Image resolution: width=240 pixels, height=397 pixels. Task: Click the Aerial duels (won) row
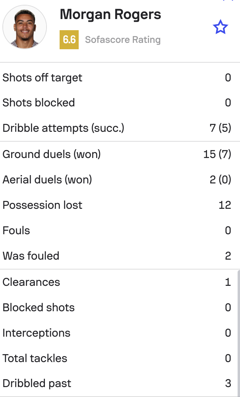coord(120,180)
